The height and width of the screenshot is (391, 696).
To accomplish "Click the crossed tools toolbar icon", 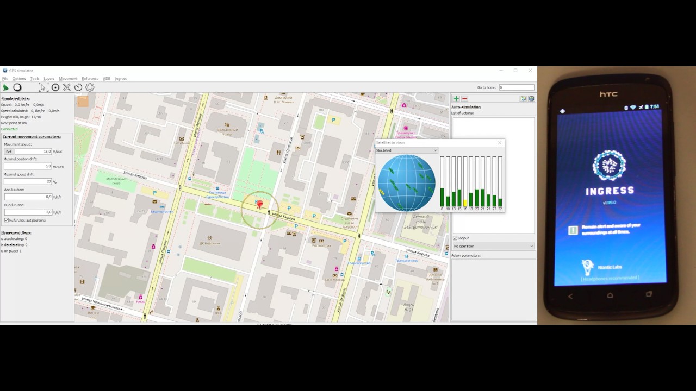I will [67, 87].
